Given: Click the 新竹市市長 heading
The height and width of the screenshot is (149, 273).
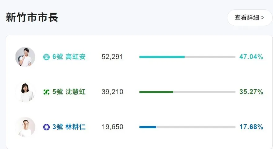Looking at the screenshot, I should click(x=32, y=17).
